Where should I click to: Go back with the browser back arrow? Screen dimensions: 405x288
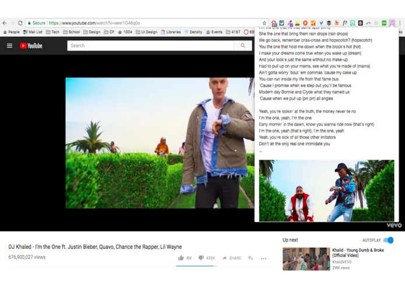[5, 23]
